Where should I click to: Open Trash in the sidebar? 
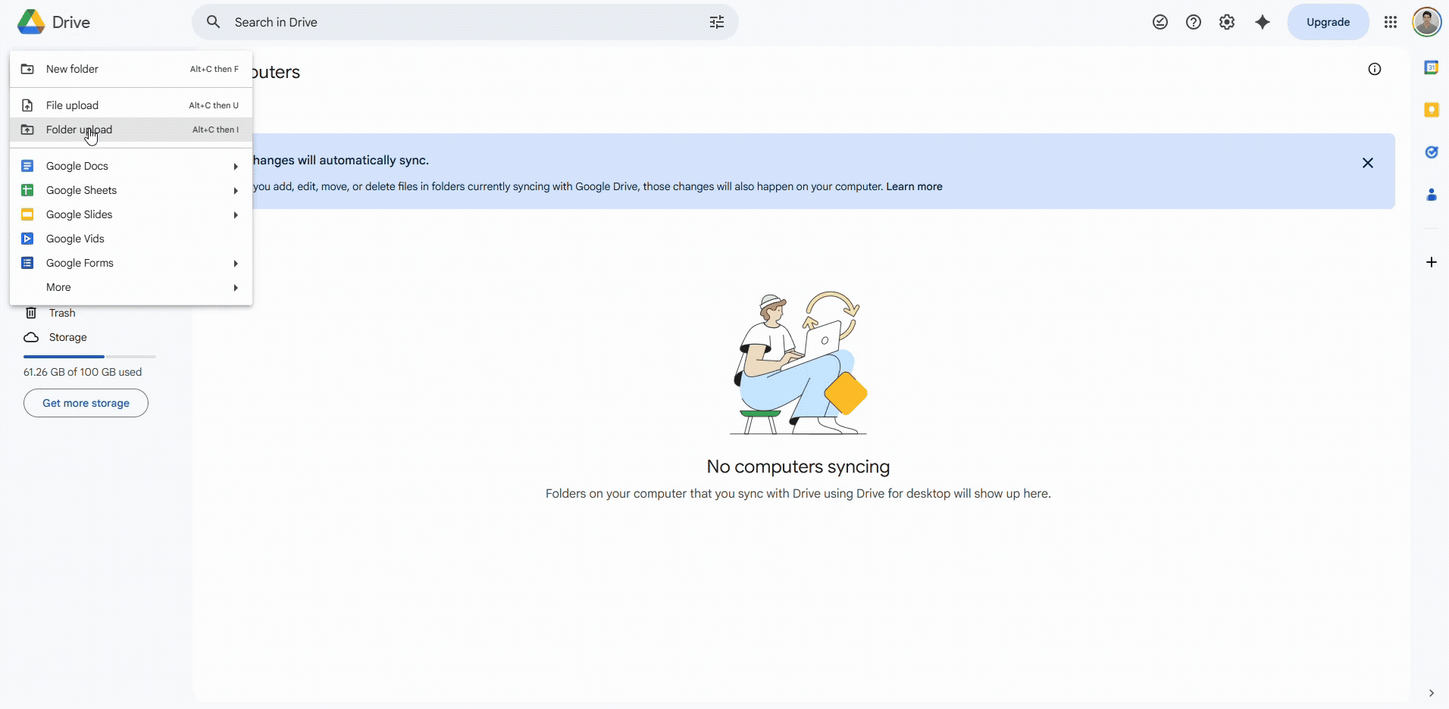pyautogui.click(x=62, y=313)
